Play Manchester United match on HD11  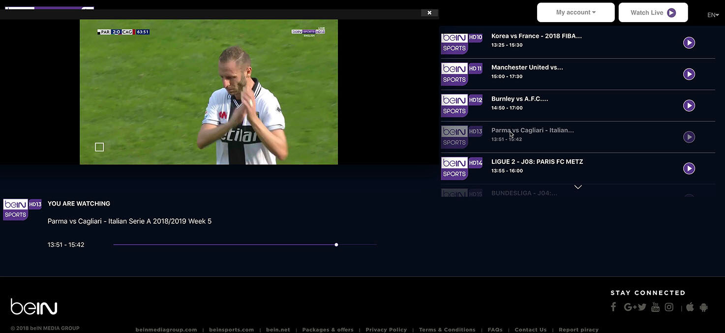tap(689, 74)
